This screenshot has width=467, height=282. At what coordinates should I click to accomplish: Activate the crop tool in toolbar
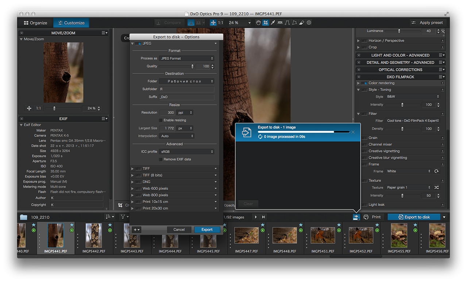point(266,23)
